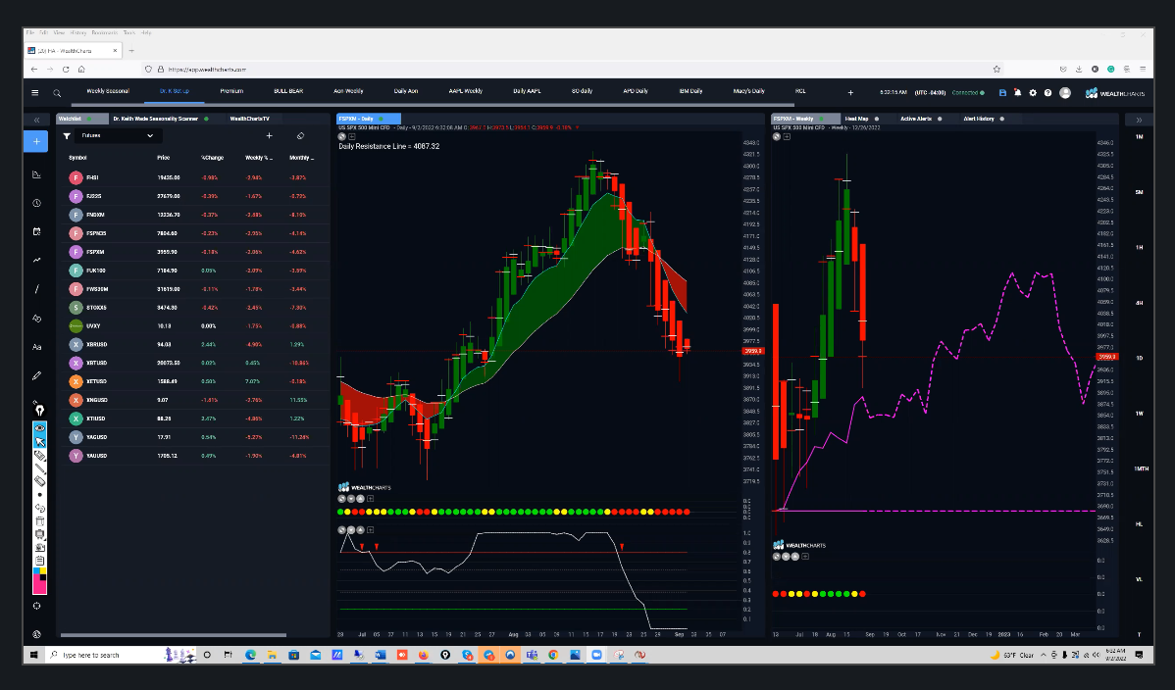
Task: Open the Windows Start menu
Action: [33, 655]
